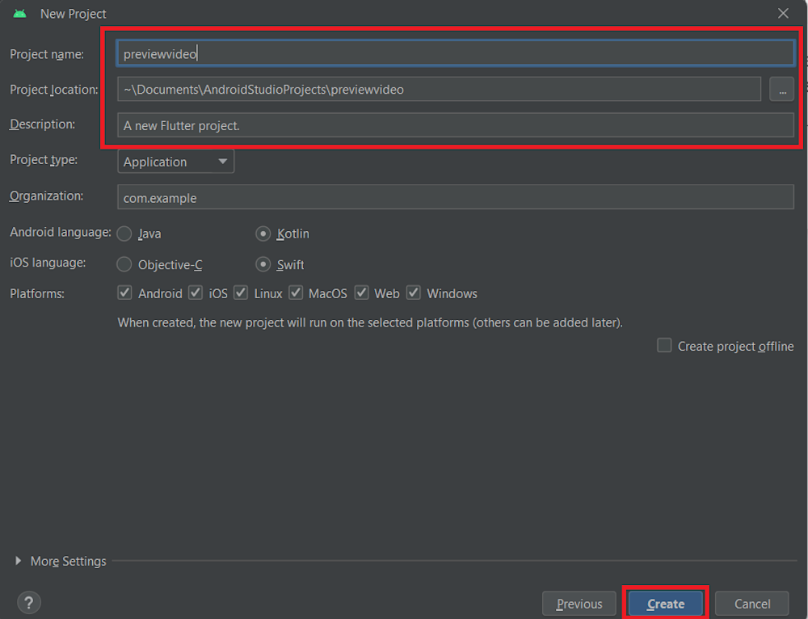Enable Create project offline option

tap(664, 346)
